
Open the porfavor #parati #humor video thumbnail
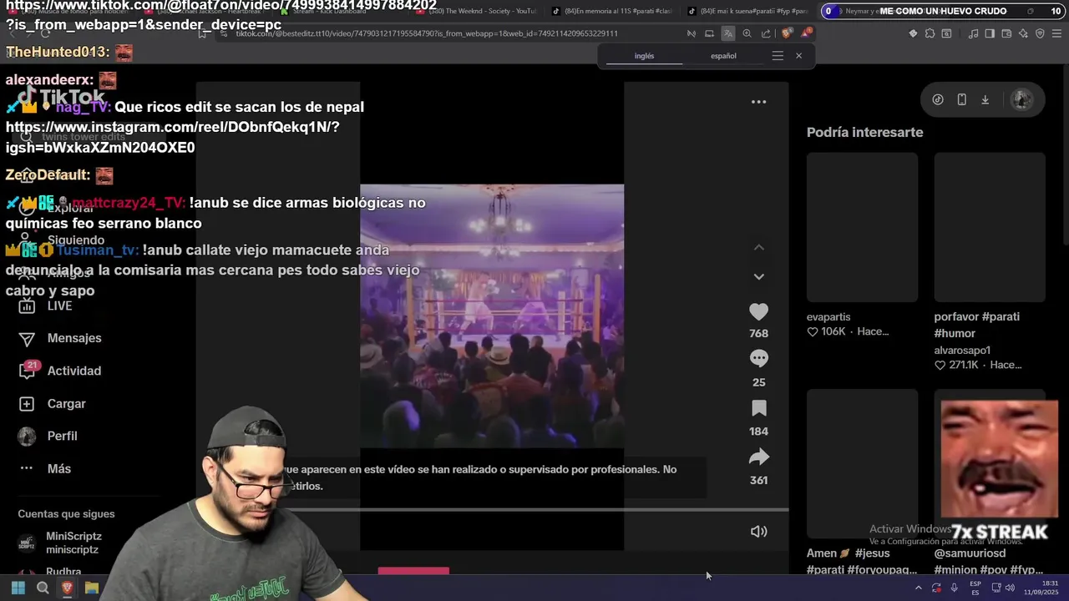point(990,227)
